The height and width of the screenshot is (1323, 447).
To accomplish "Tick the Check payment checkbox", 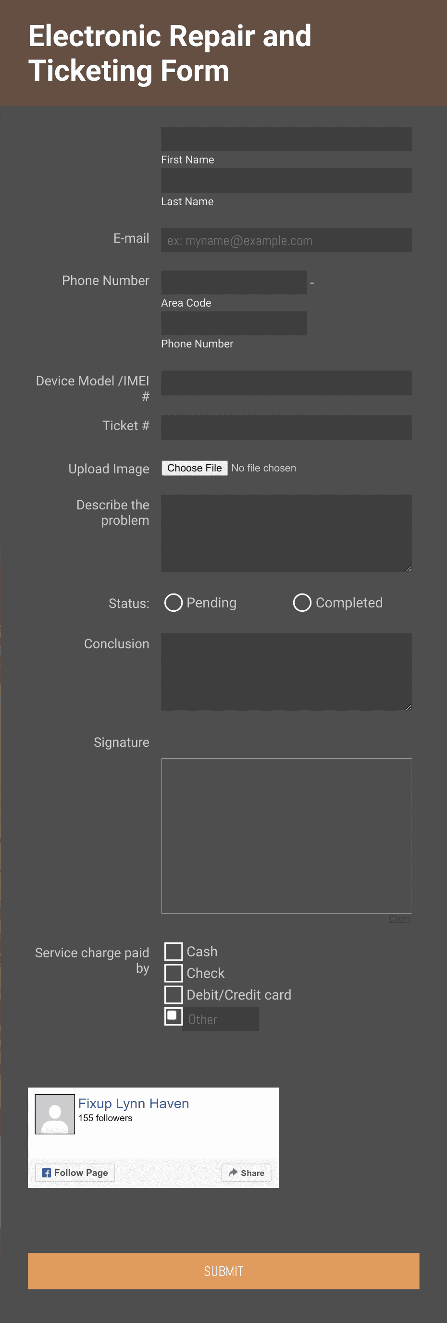I will pos(173,973).
